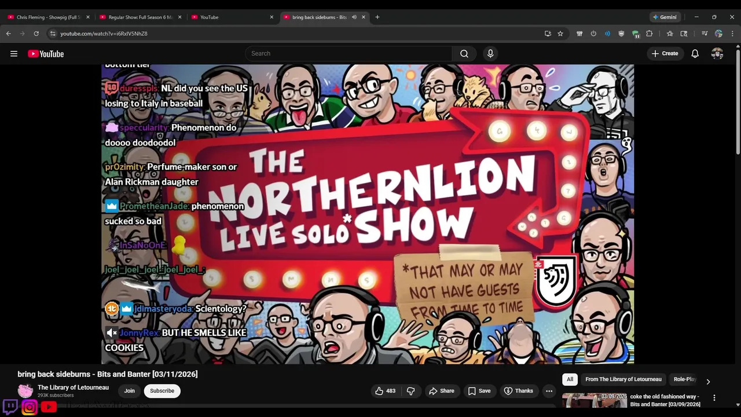Save the video to a playlist

pyautogui.click(x=479, y=391)
